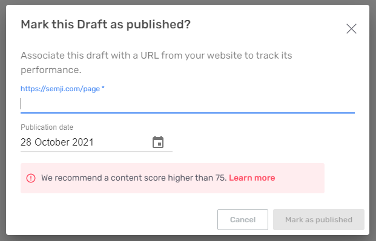
Task: Click the Publication date label
Action: pyautogui.click(x=47, y=127)
